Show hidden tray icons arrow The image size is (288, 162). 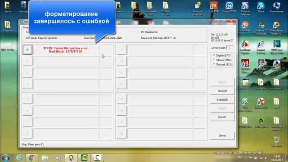point(246,158)
